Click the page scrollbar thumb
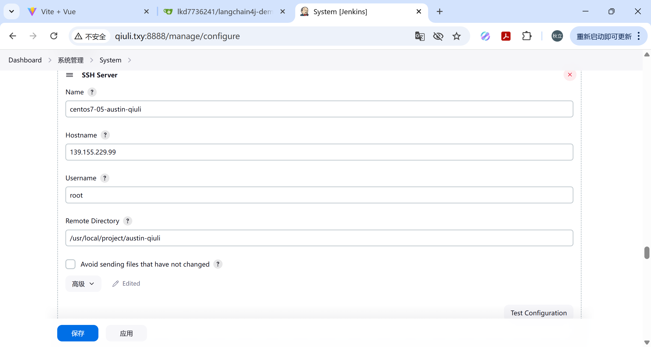The width and height of the screenshot is (651, 347). point(647,253)
